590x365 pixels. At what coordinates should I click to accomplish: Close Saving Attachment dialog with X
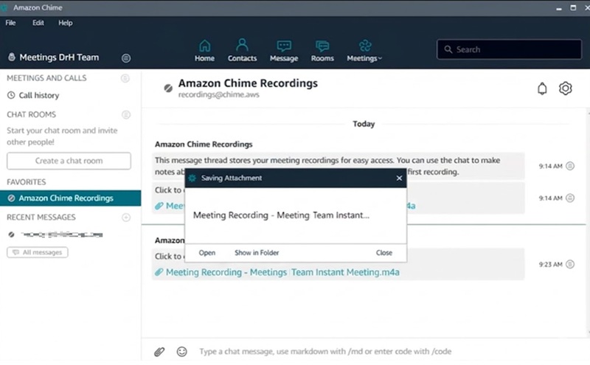tap(399, 178)
